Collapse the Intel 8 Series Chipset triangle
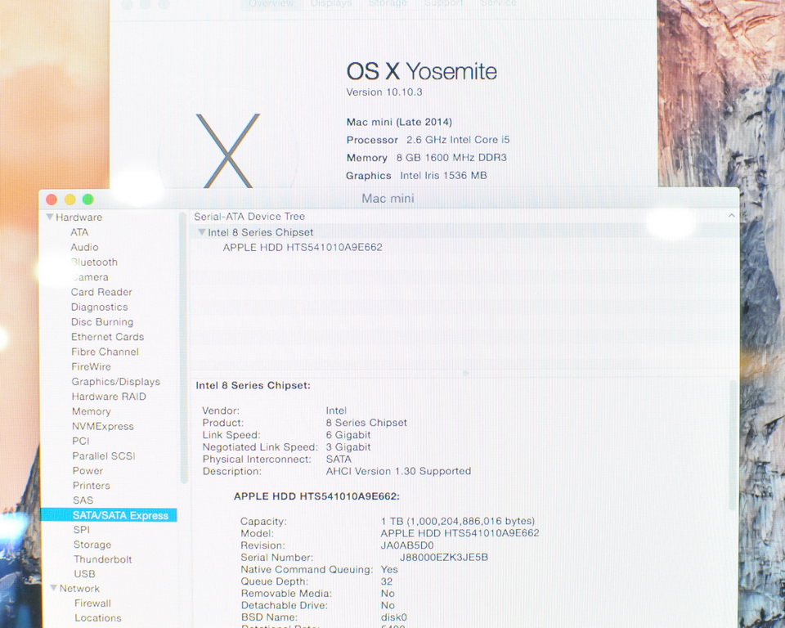 pyautogui.click(x=201, y=232)
